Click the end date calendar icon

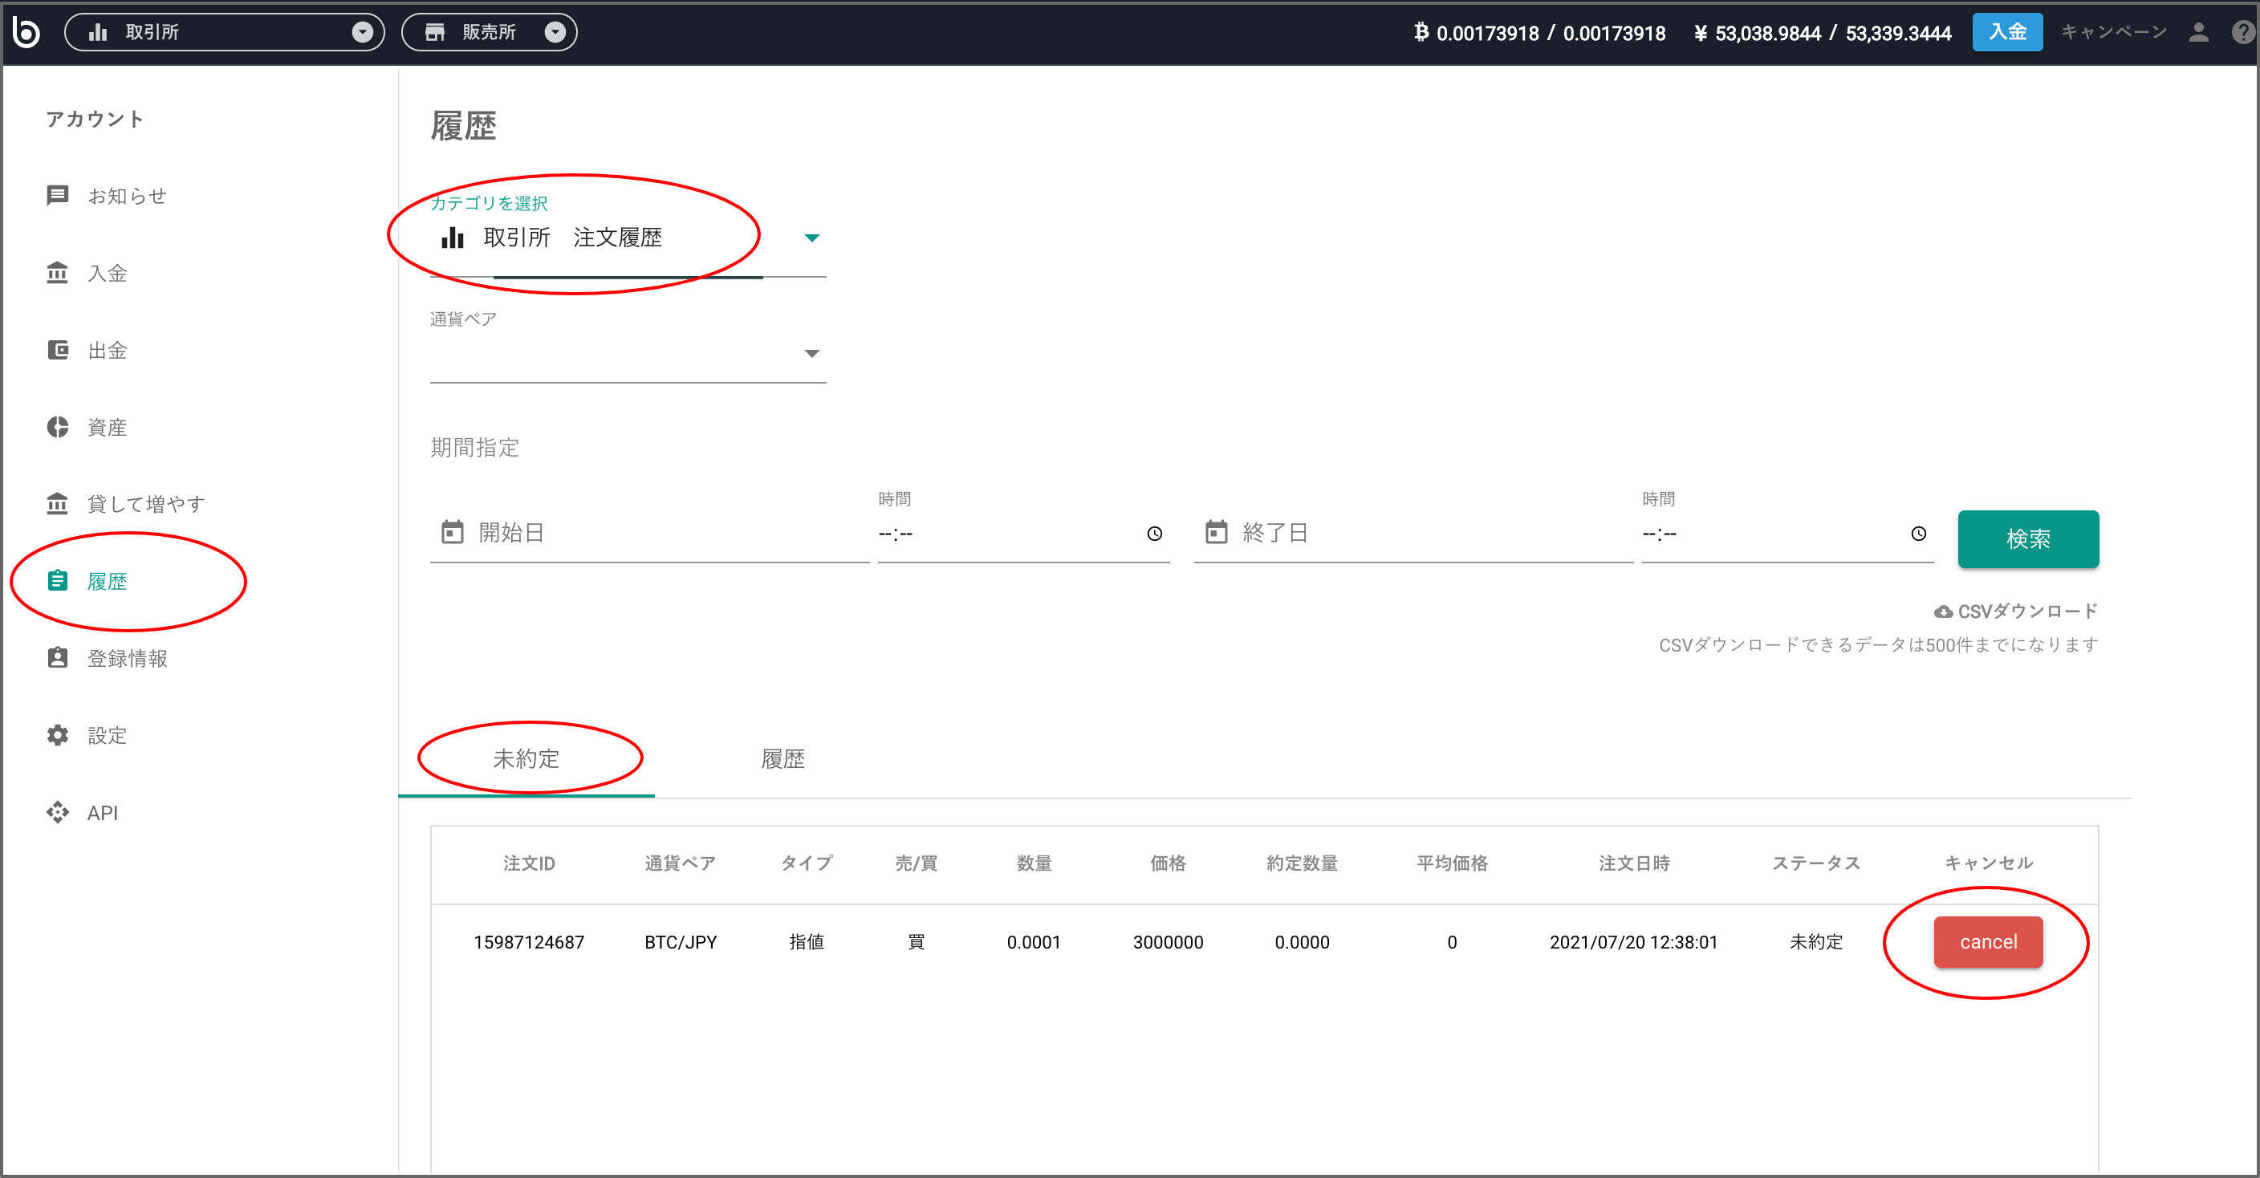[x=1216, y=531]
